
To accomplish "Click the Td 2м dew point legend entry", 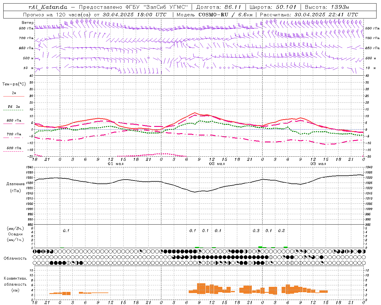I will tap(14, 107).
